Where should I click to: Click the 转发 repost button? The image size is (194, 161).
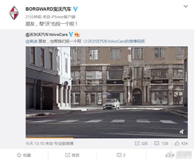72,155
